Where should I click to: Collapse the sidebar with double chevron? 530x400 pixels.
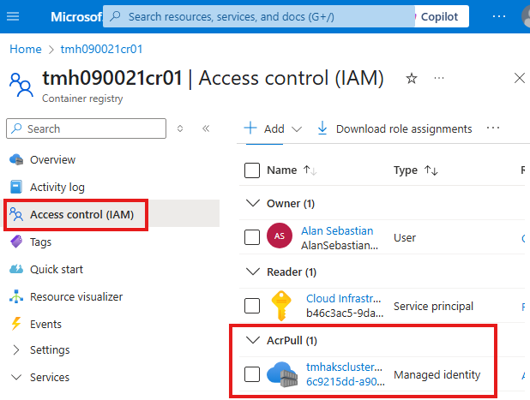click(206, 128)
